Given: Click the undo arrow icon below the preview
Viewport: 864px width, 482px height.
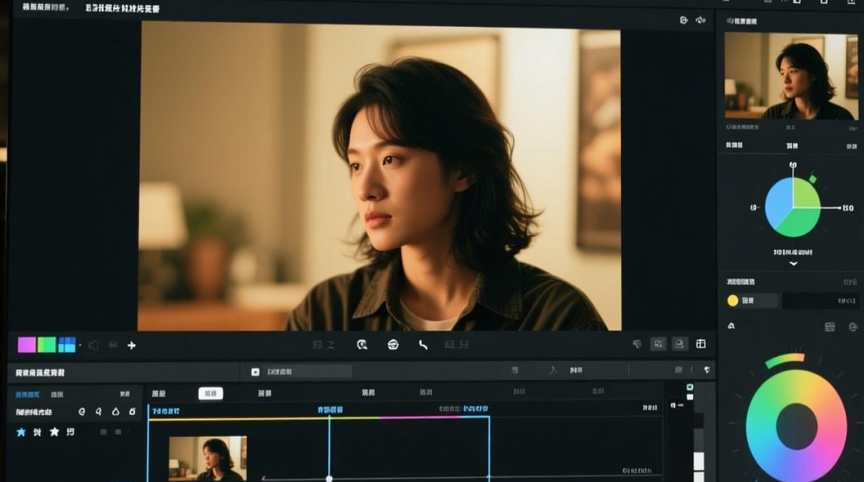Looking at the screenshot, I should pyautogui.click(x=424, y=345).
